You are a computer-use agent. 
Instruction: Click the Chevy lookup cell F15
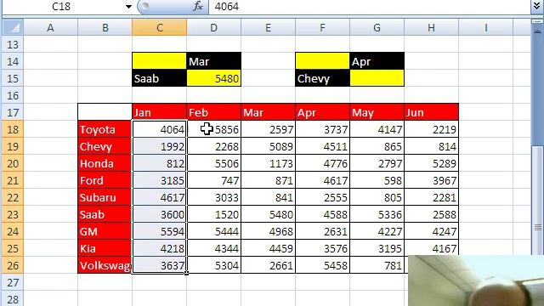(x=323, y=78)
